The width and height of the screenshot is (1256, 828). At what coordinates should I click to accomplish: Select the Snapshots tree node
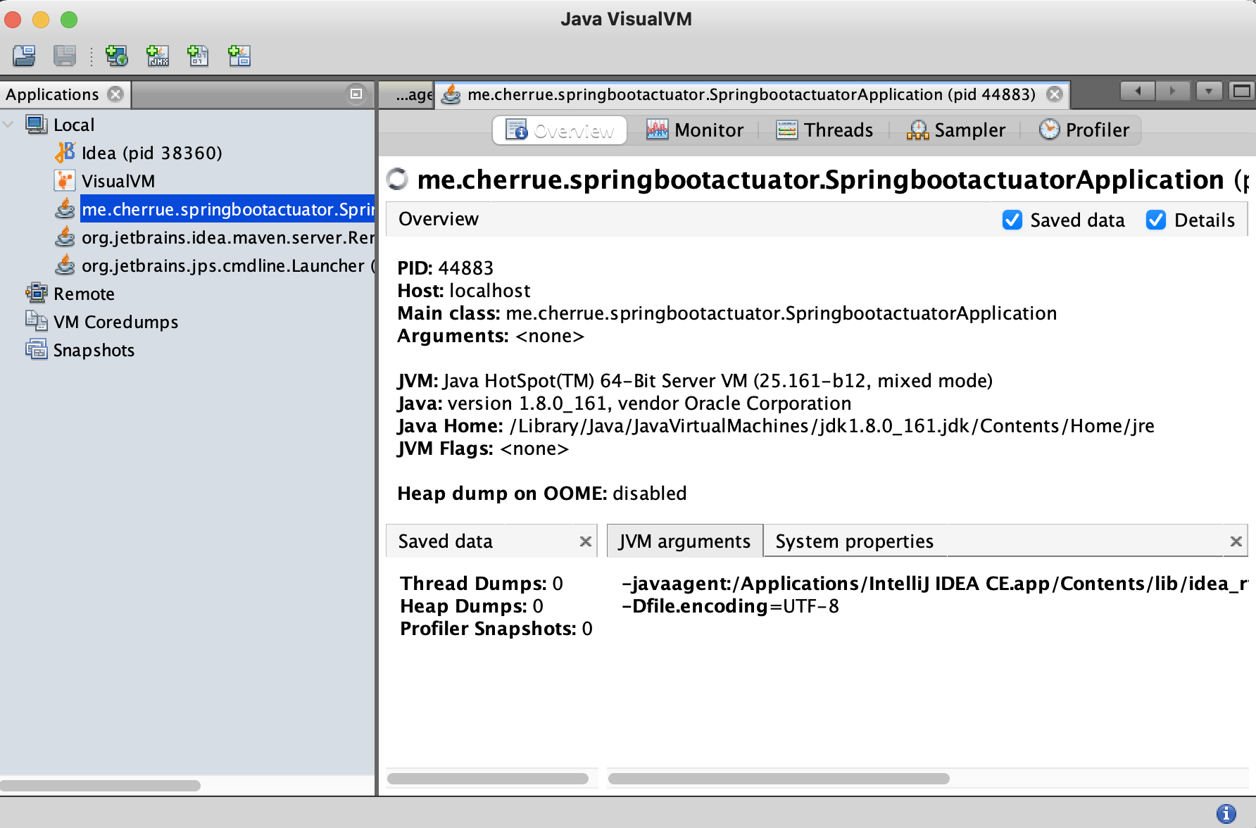pyautogui.click(x=94, y=350)
